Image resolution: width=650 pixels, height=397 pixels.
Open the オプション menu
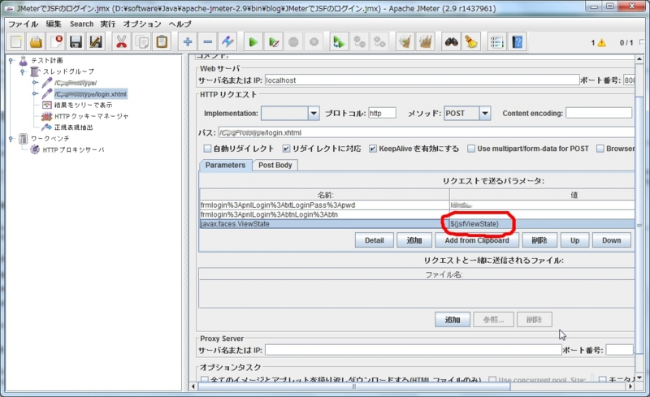141,24
